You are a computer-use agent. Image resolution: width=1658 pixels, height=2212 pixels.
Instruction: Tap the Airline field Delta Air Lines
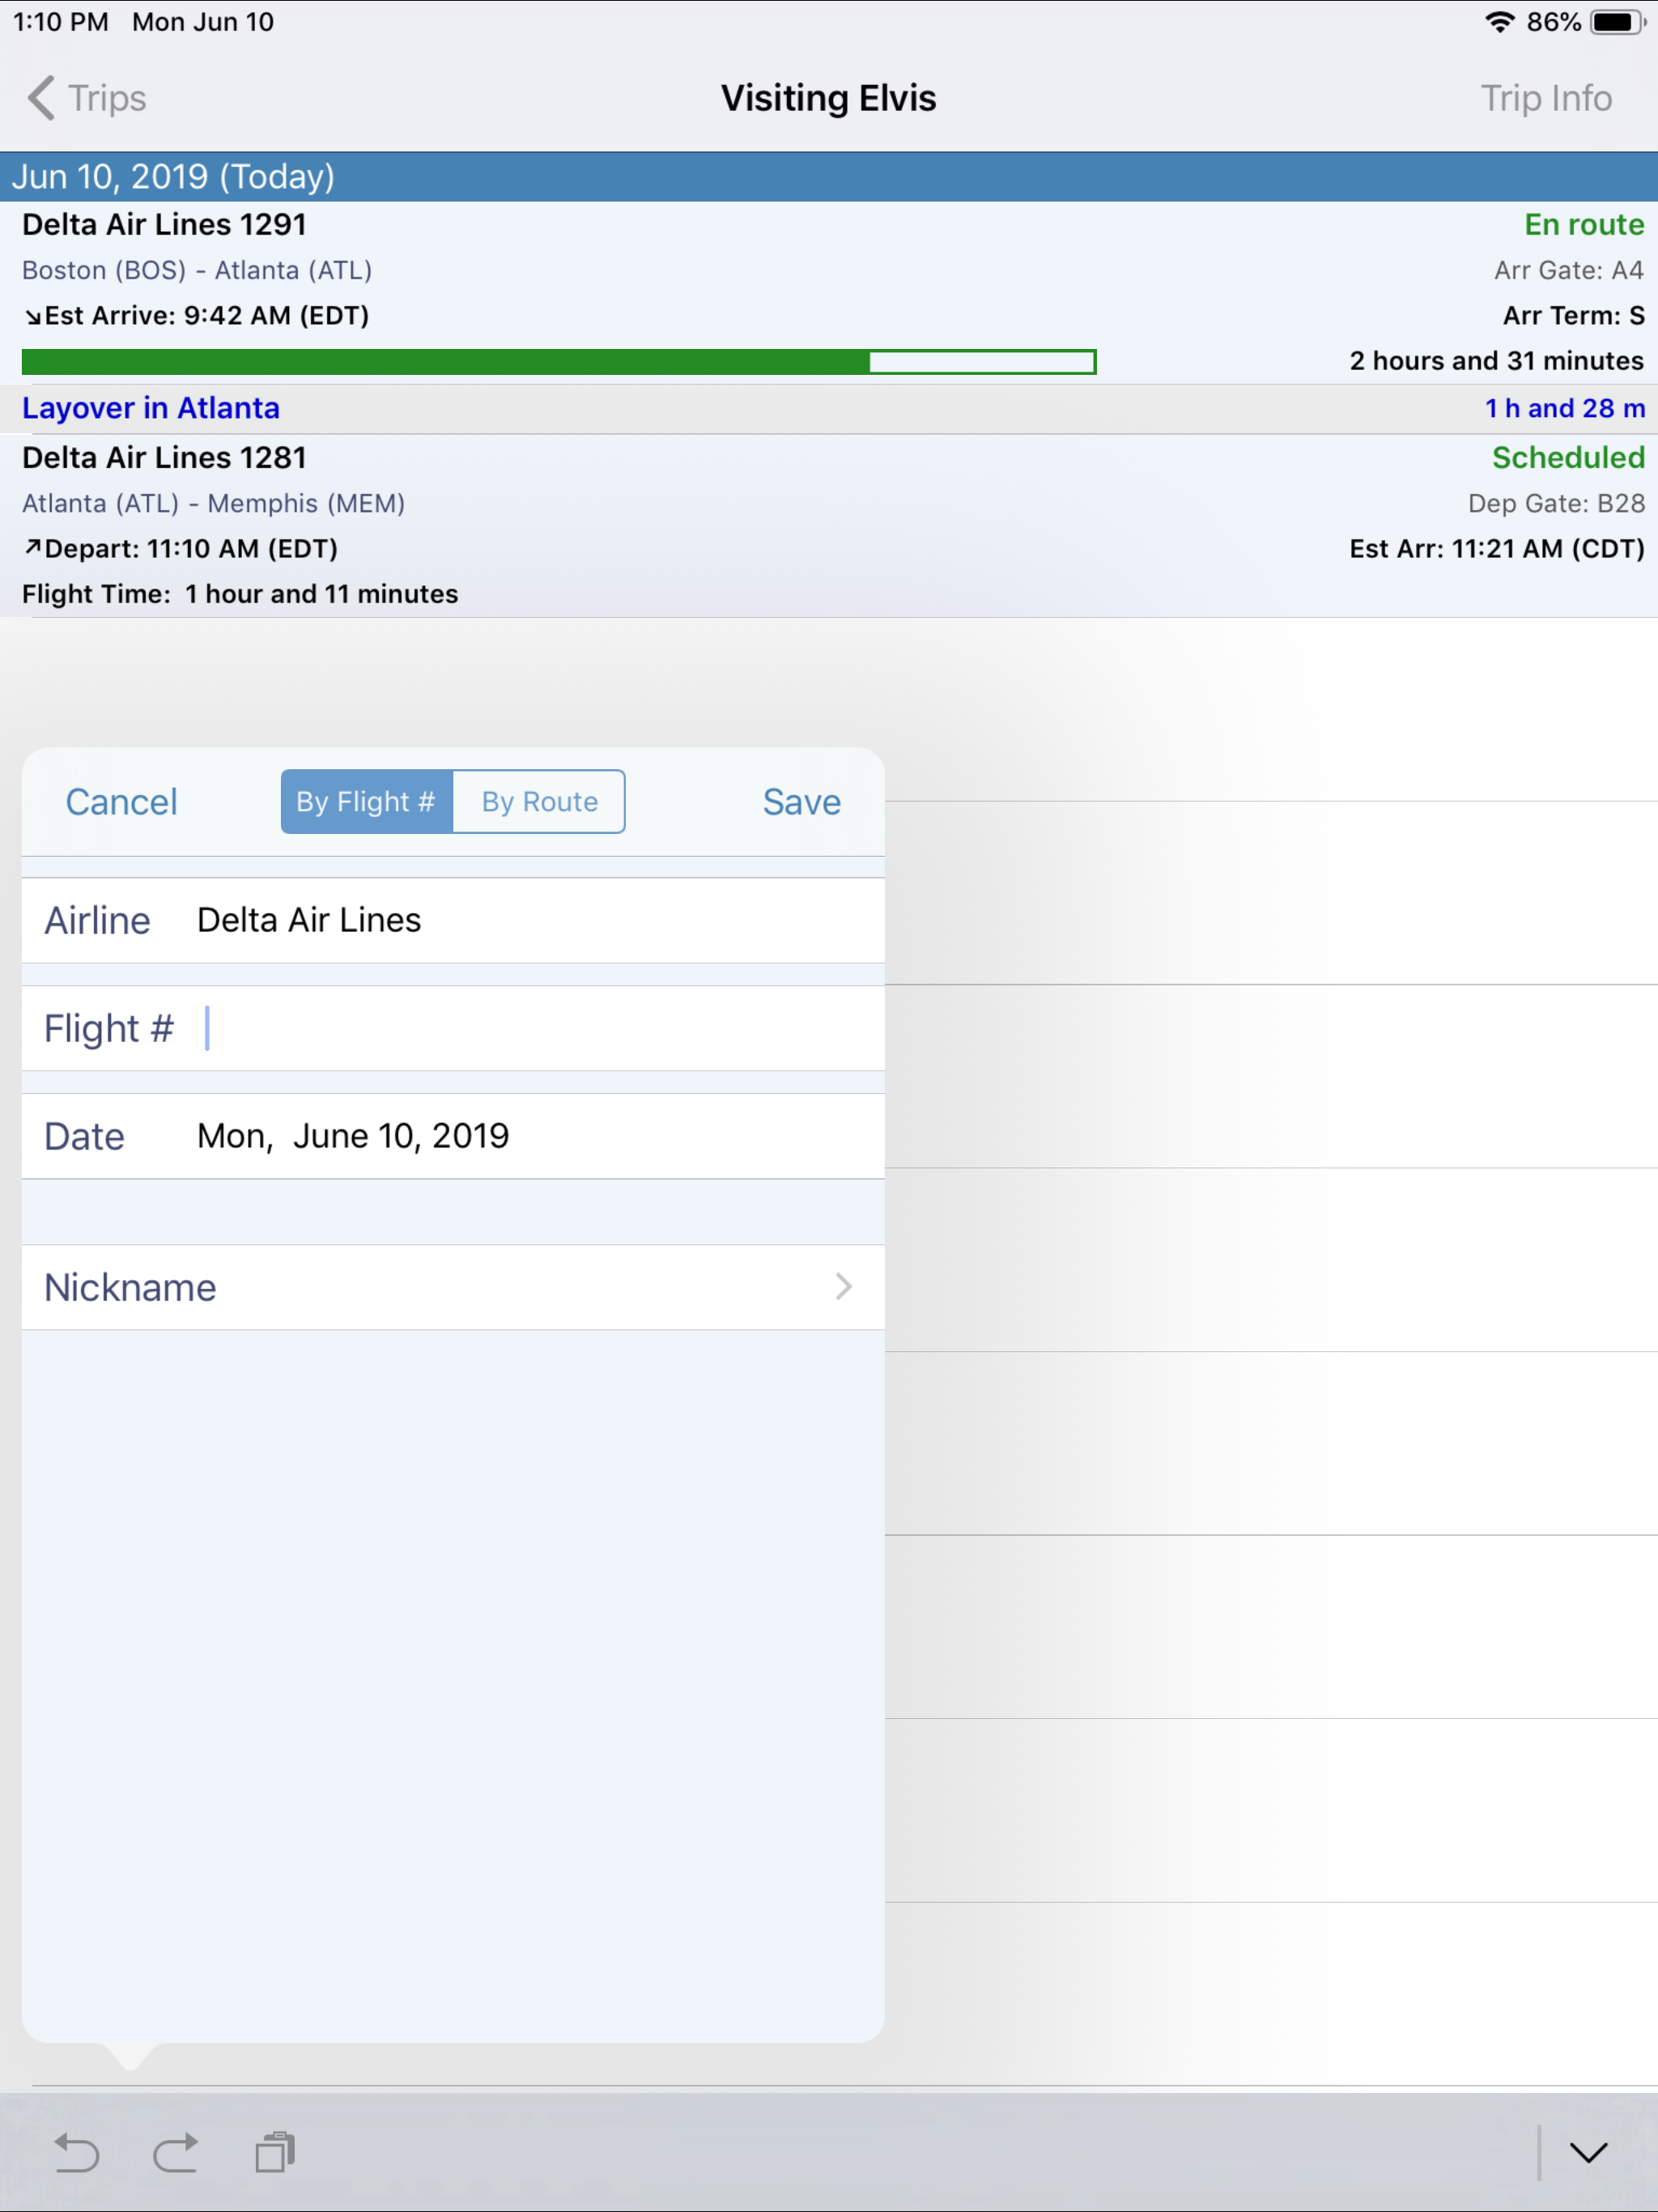[452, 920]
